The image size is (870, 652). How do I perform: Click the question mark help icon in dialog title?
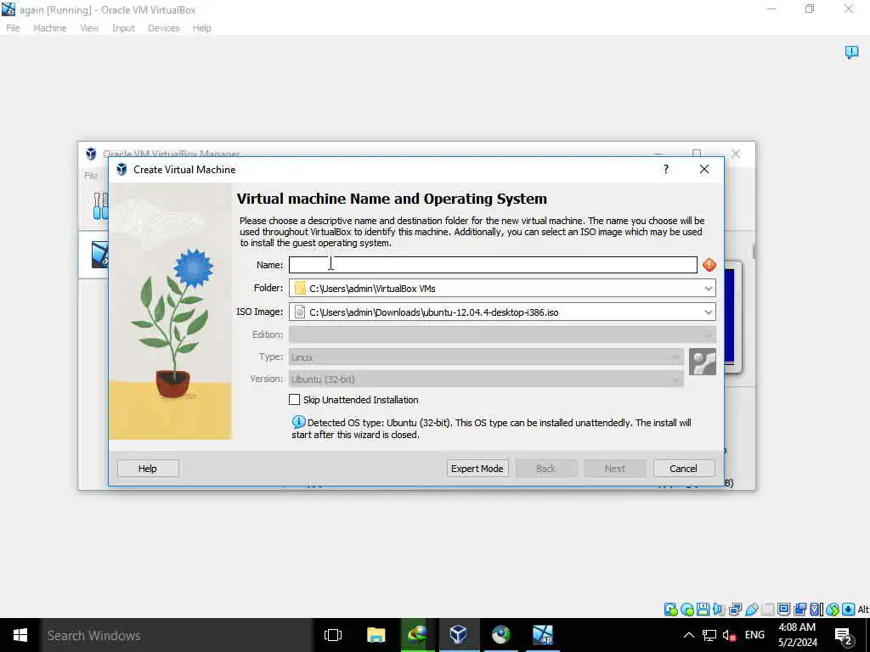666,169
